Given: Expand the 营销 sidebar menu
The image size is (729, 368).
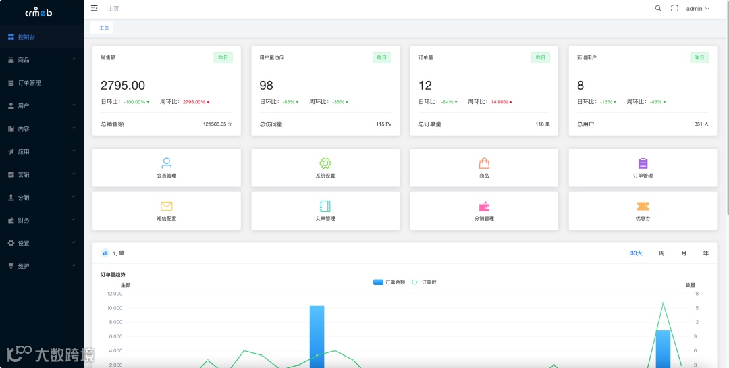Looking at the screenshot, I should click(42, 174).
